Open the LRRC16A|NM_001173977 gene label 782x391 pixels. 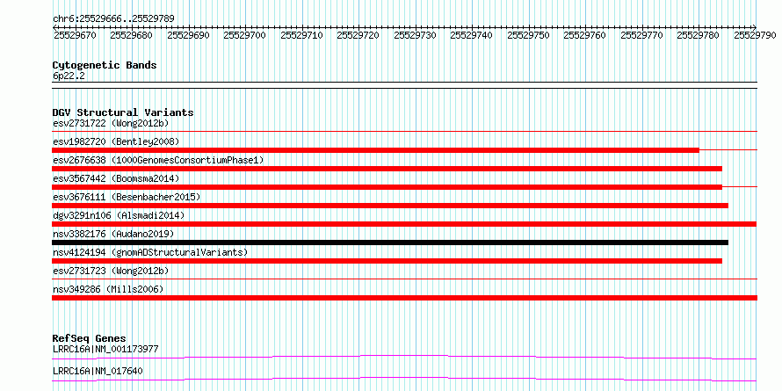(x=105, y=349)
